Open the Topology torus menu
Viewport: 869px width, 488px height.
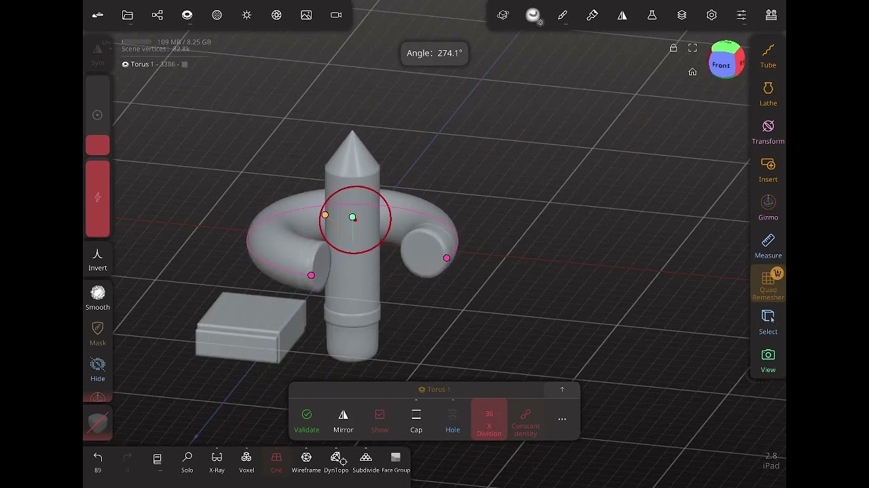(187, 15)
